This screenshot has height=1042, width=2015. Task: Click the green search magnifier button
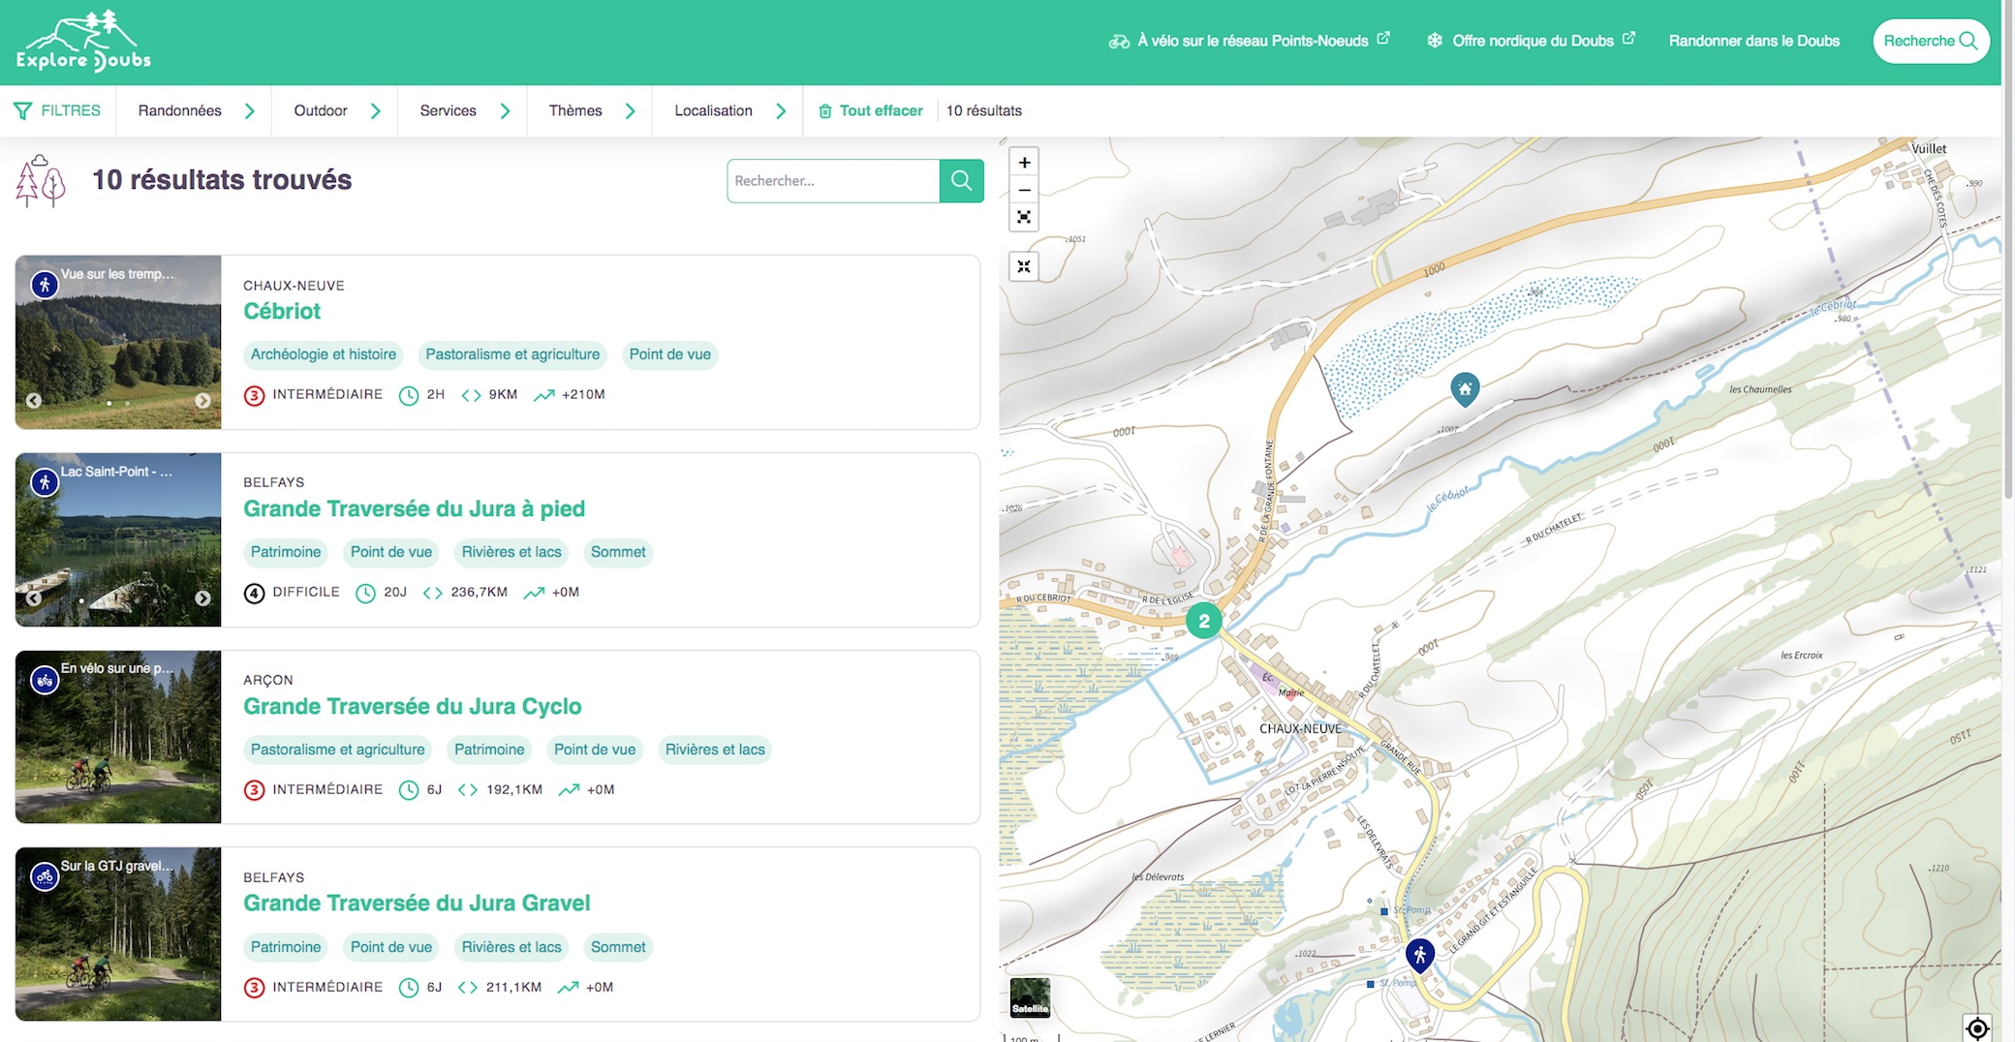click(961, 181)
